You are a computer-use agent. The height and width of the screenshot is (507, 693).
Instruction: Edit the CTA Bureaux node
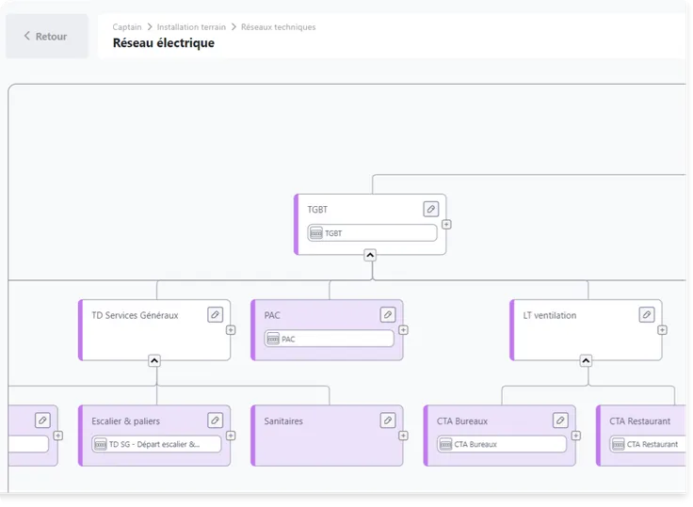point(560,420)
